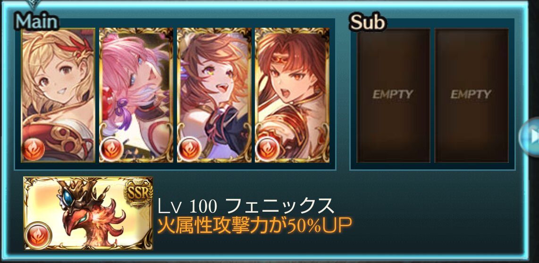Choose the red-haired character with headband

[x=292, y=95]
